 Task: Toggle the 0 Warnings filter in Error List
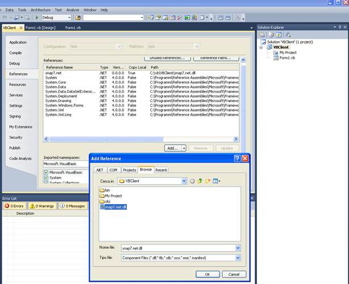[x=42, y=206]
